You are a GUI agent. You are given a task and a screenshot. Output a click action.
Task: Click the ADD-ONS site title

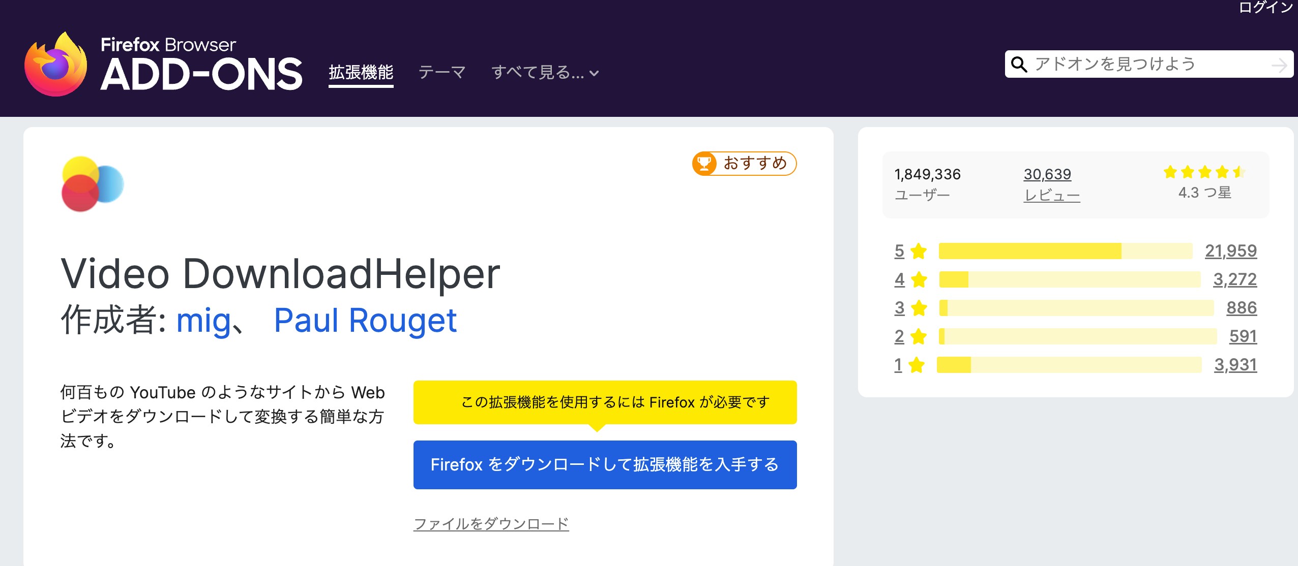coord(201,75)
